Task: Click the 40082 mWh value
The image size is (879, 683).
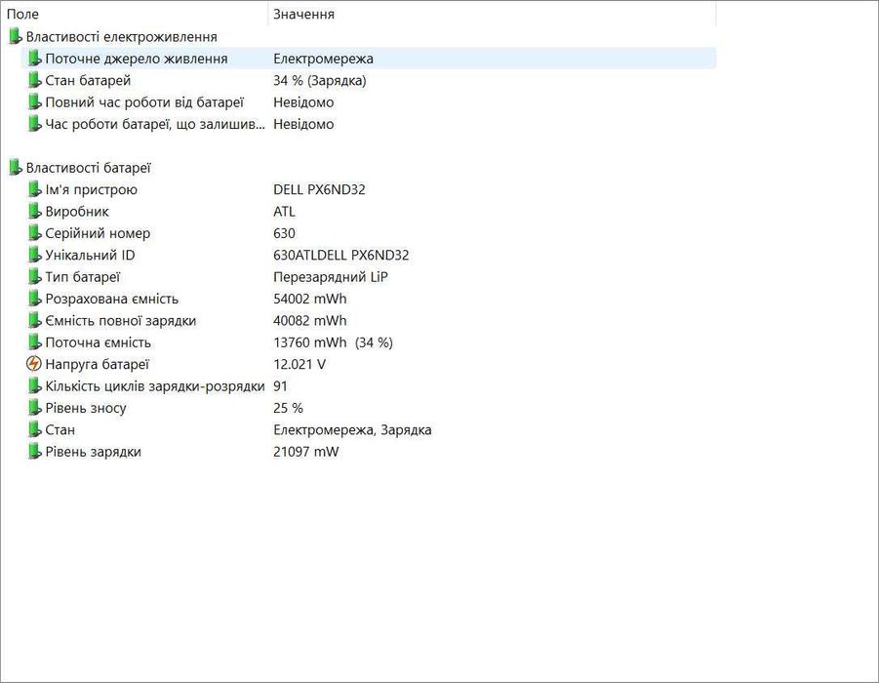Action: [310, 321]
